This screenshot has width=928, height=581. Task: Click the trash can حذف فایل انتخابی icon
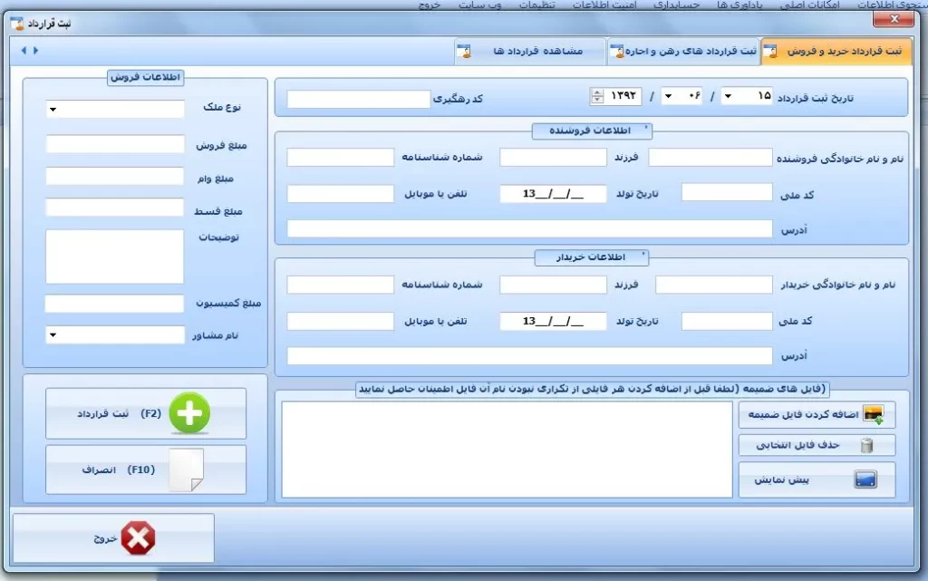pyautogui.click(x=866, y=445)
